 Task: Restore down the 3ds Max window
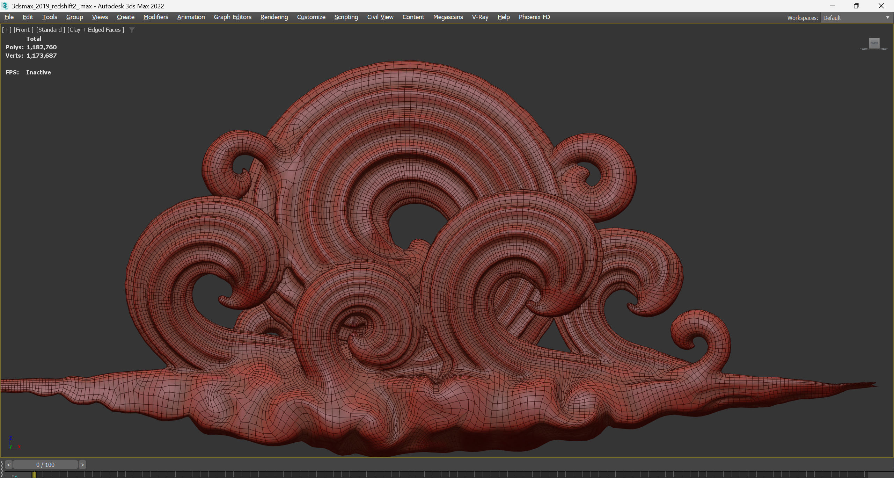click(x=856, y=6)
